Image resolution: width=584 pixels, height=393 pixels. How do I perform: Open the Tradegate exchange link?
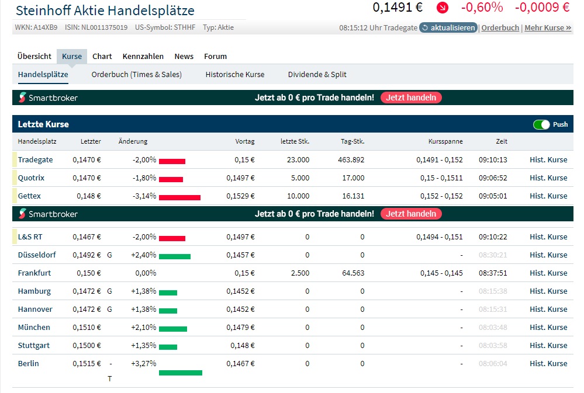[x=36, y=159]
